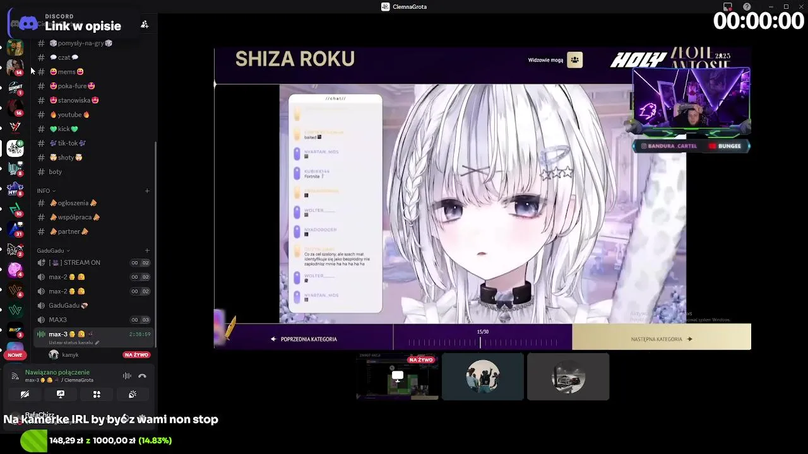Collapse the INFO category

click(x=46, y=190)
